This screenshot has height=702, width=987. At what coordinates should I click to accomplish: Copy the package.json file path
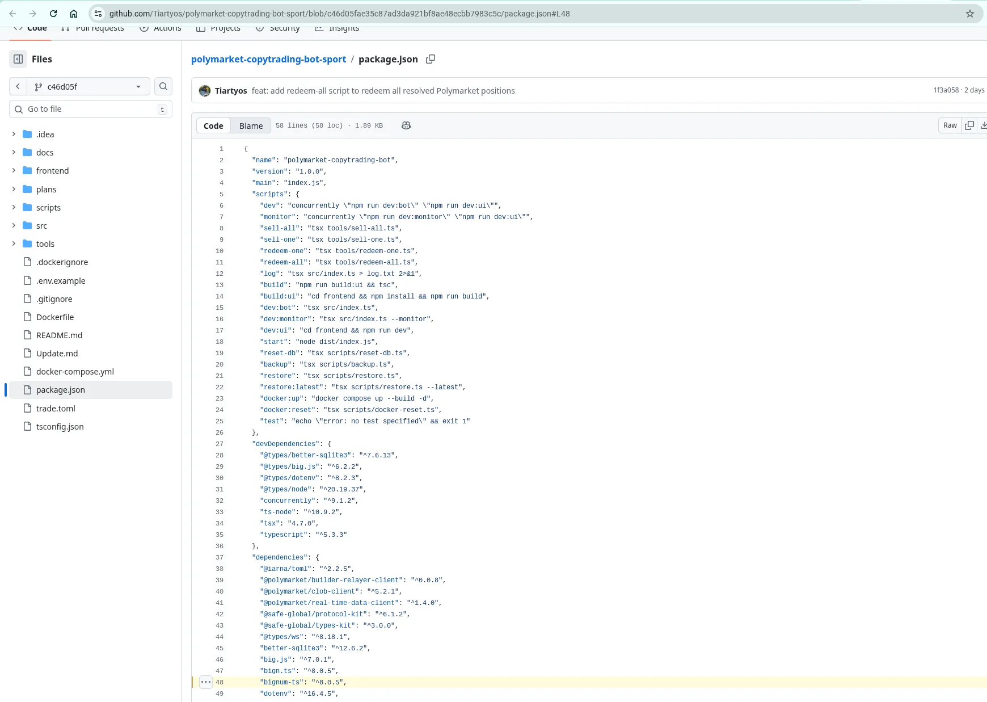(x=430, y=59)
